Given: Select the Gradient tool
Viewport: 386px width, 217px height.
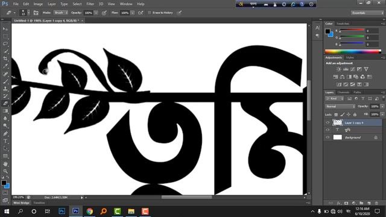Looking at the screenshot, I should tap(5, 111).
